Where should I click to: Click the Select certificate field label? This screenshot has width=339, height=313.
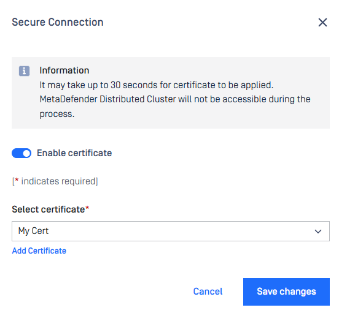coord(49,209)
